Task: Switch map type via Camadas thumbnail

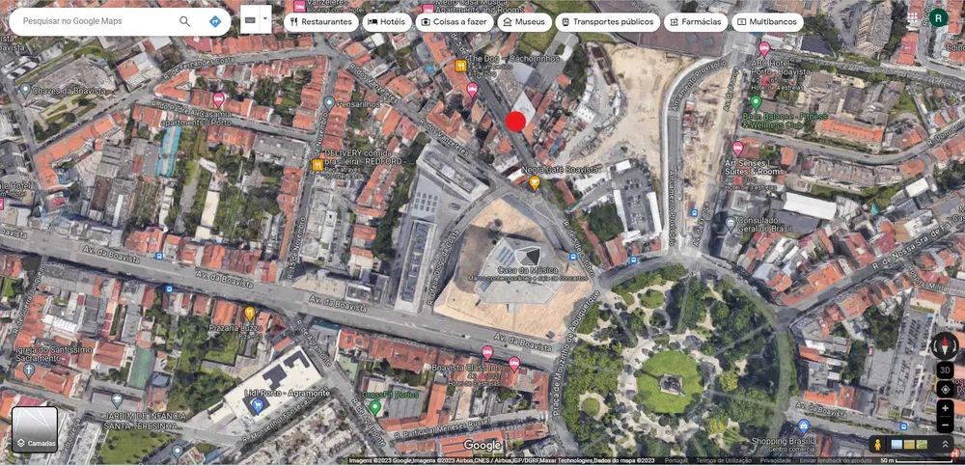Action: pos(35,429)
